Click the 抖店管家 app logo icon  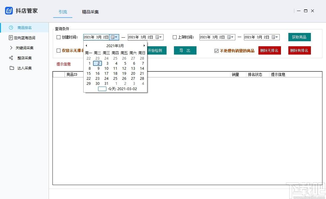(x=9, y=11)
